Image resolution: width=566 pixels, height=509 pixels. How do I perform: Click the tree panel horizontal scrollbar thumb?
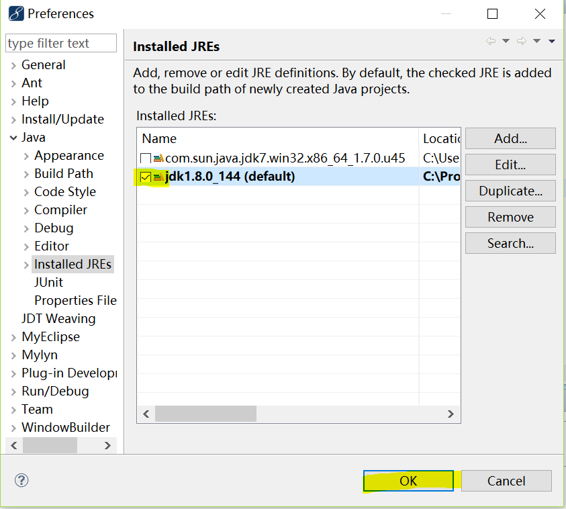click(x=50, y=445)
